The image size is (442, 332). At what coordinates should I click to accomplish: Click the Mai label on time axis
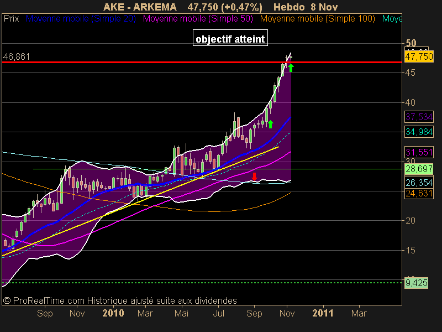click(181, 313)
